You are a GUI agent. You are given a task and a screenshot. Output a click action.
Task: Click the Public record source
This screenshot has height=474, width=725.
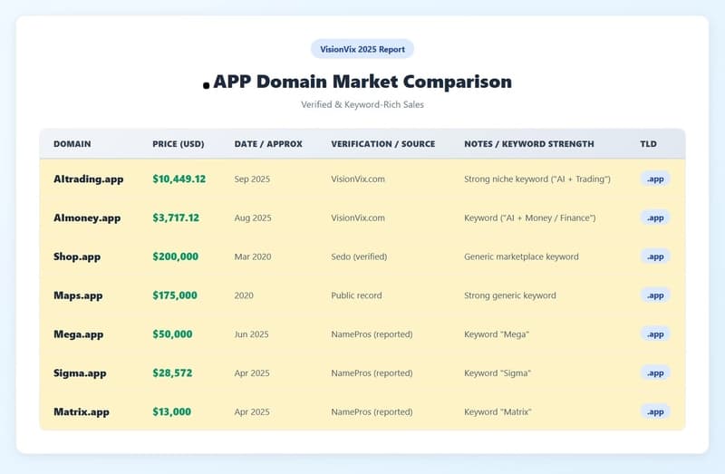(356, 295)
